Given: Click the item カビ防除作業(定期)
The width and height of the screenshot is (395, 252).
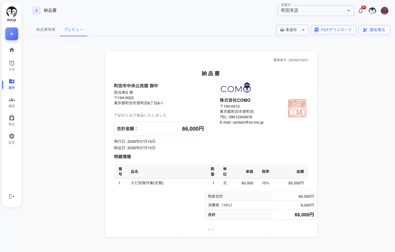Looking at the screenshot, I should pyautogui.click(x=147, y=183).
